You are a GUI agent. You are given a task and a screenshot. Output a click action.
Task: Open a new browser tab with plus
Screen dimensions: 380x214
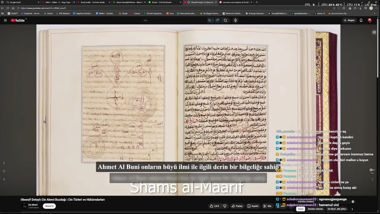tap(257, 2)
